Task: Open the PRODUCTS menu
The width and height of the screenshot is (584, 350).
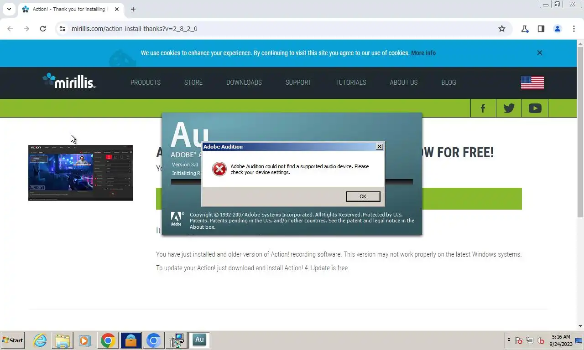Action: click(146, 82)
